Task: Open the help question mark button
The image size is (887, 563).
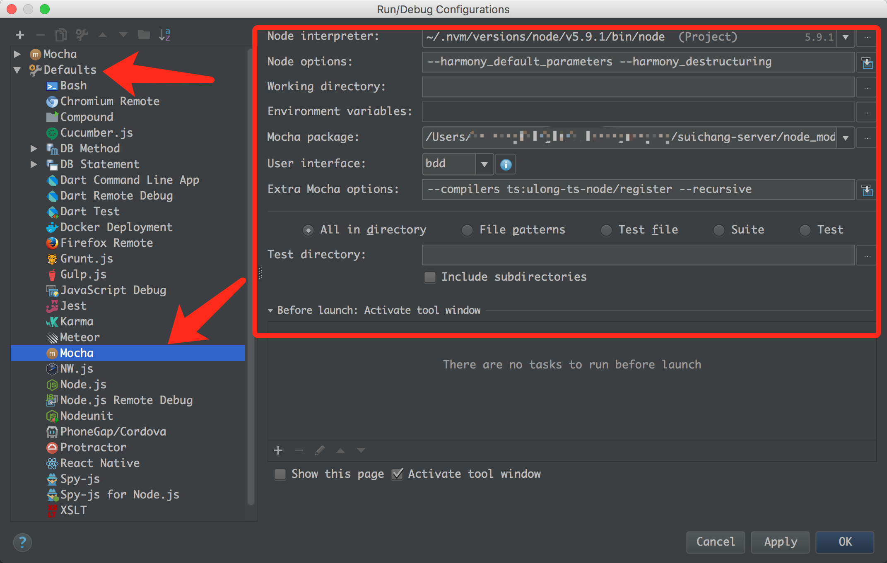Action: 22,542
